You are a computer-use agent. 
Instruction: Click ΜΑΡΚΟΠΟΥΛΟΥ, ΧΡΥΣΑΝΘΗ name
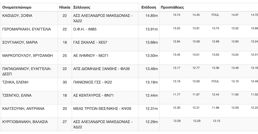pyautogui.click(x=28, y=56)
